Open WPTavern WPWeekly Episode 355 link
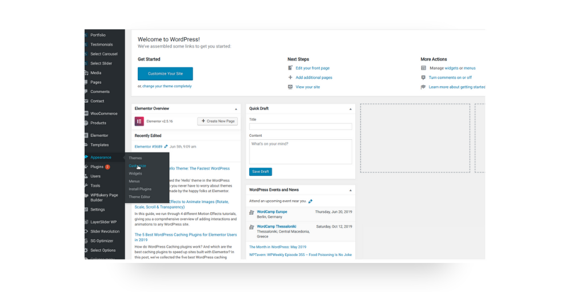Image resolution: width=585 pixels, height=292 pixels. [300, 255]
